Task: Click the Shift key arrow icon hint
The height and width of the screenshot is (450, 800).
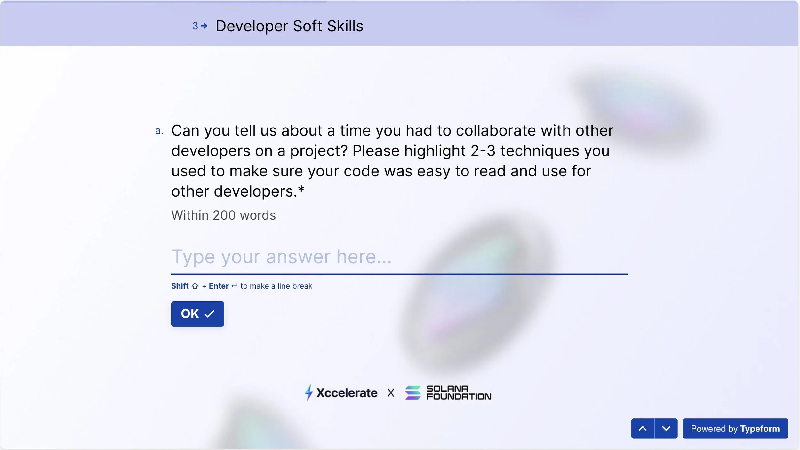Action: tap(195, 286)
